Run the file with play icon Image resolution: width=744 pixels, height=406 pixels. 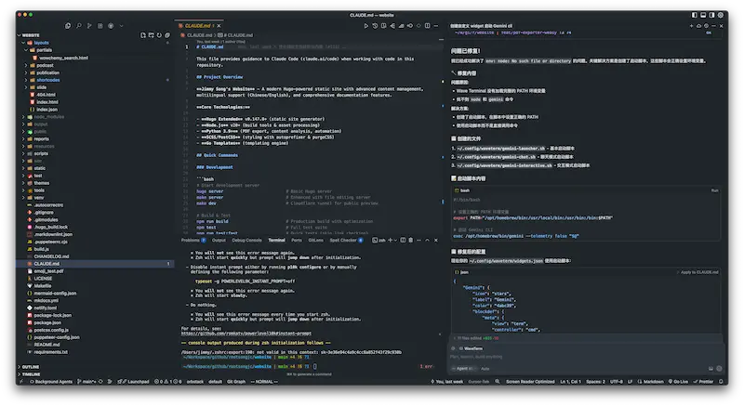365,26
